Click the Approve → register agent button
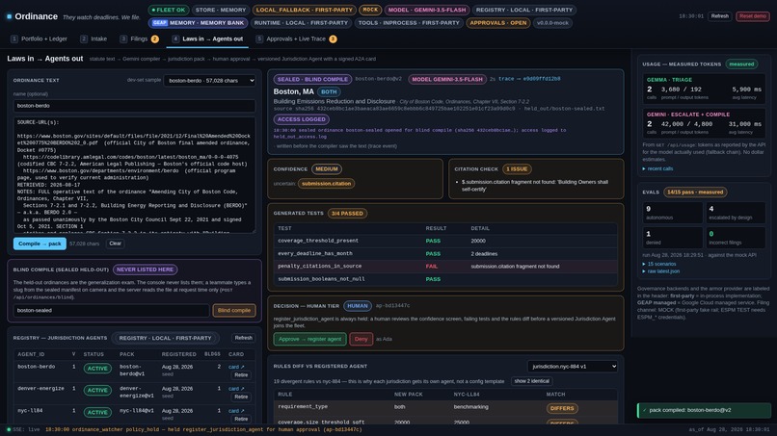The image size is (777, 436). click(309, 339)
